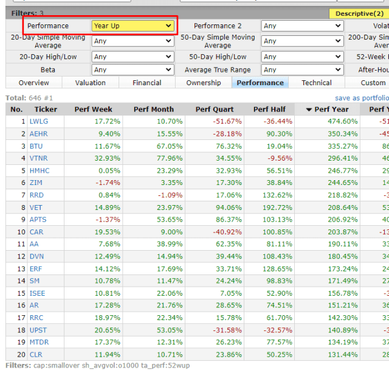The height and width of the screenshot is (370, 389).
Task: Click ZIM Perf Week value -1.74%
Action: [x=108, y=183]
